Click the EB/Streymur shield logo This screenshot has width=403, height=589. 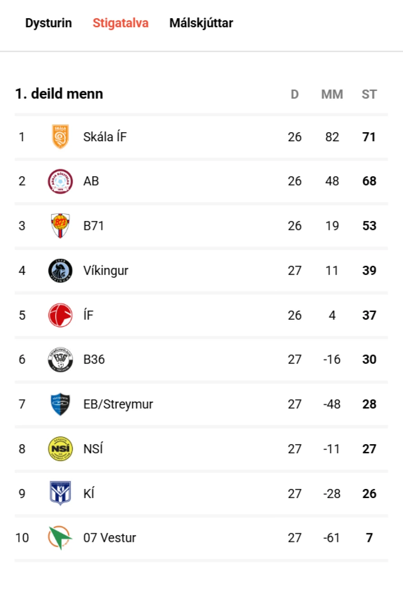[60, 404]
